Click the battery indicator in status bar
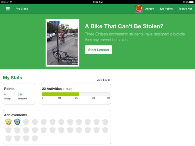The width and height of the screenshot is (195, 146). tap(192, 2)
